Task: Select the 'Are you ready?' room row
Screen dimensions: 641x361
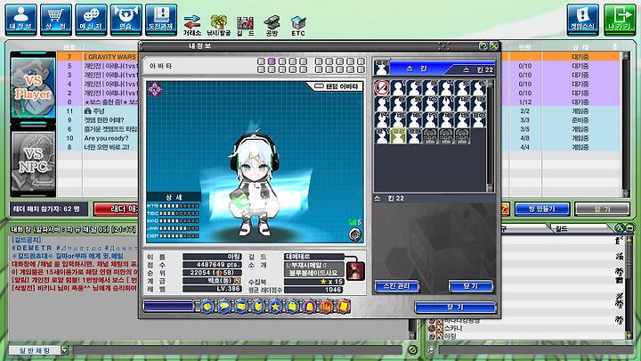Action: [98, 138]
